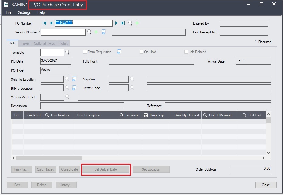
Task: Click grid scroll right arrow
Action: click(x=264, y=158)
